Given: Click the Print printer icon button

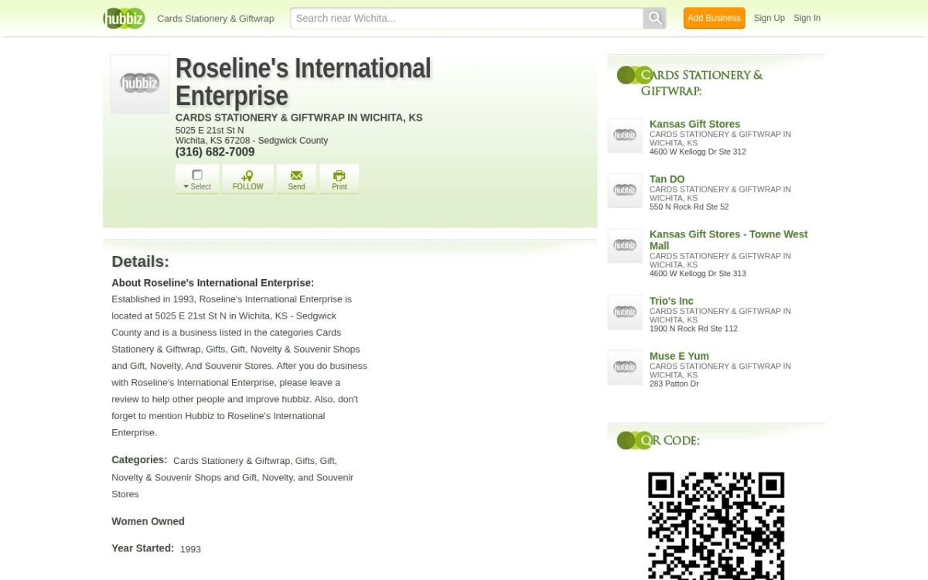Looking at the screenshot, I should [339, 179].
